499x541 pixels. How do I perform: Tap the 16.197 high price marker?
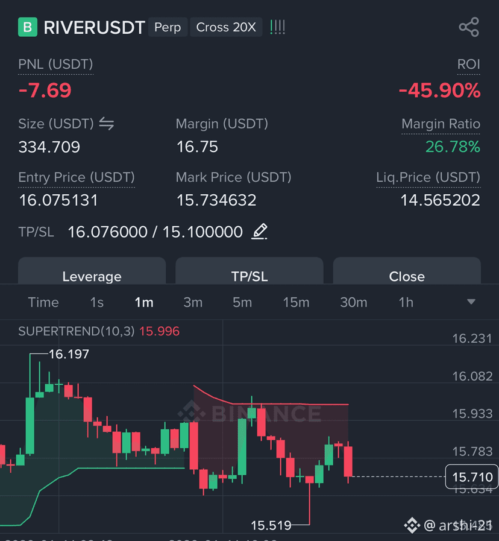(x=69, y=354)
